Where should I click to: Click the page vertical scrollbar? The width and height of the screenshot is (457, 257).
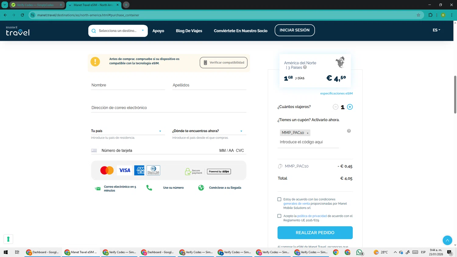pos(455,94)
